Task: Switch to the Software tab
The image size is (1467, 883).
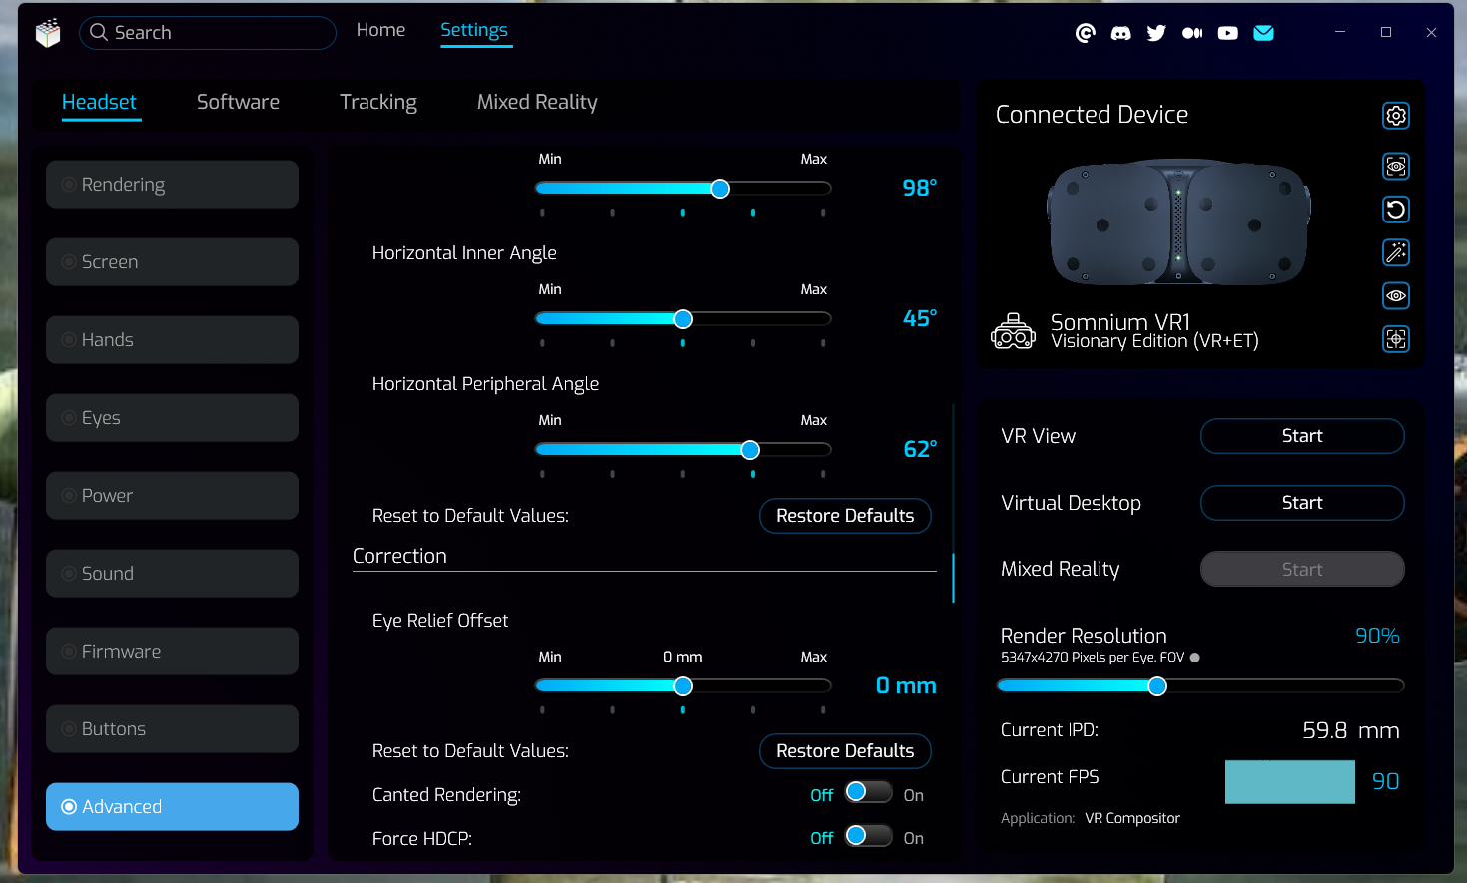Action: coord(238,102)
